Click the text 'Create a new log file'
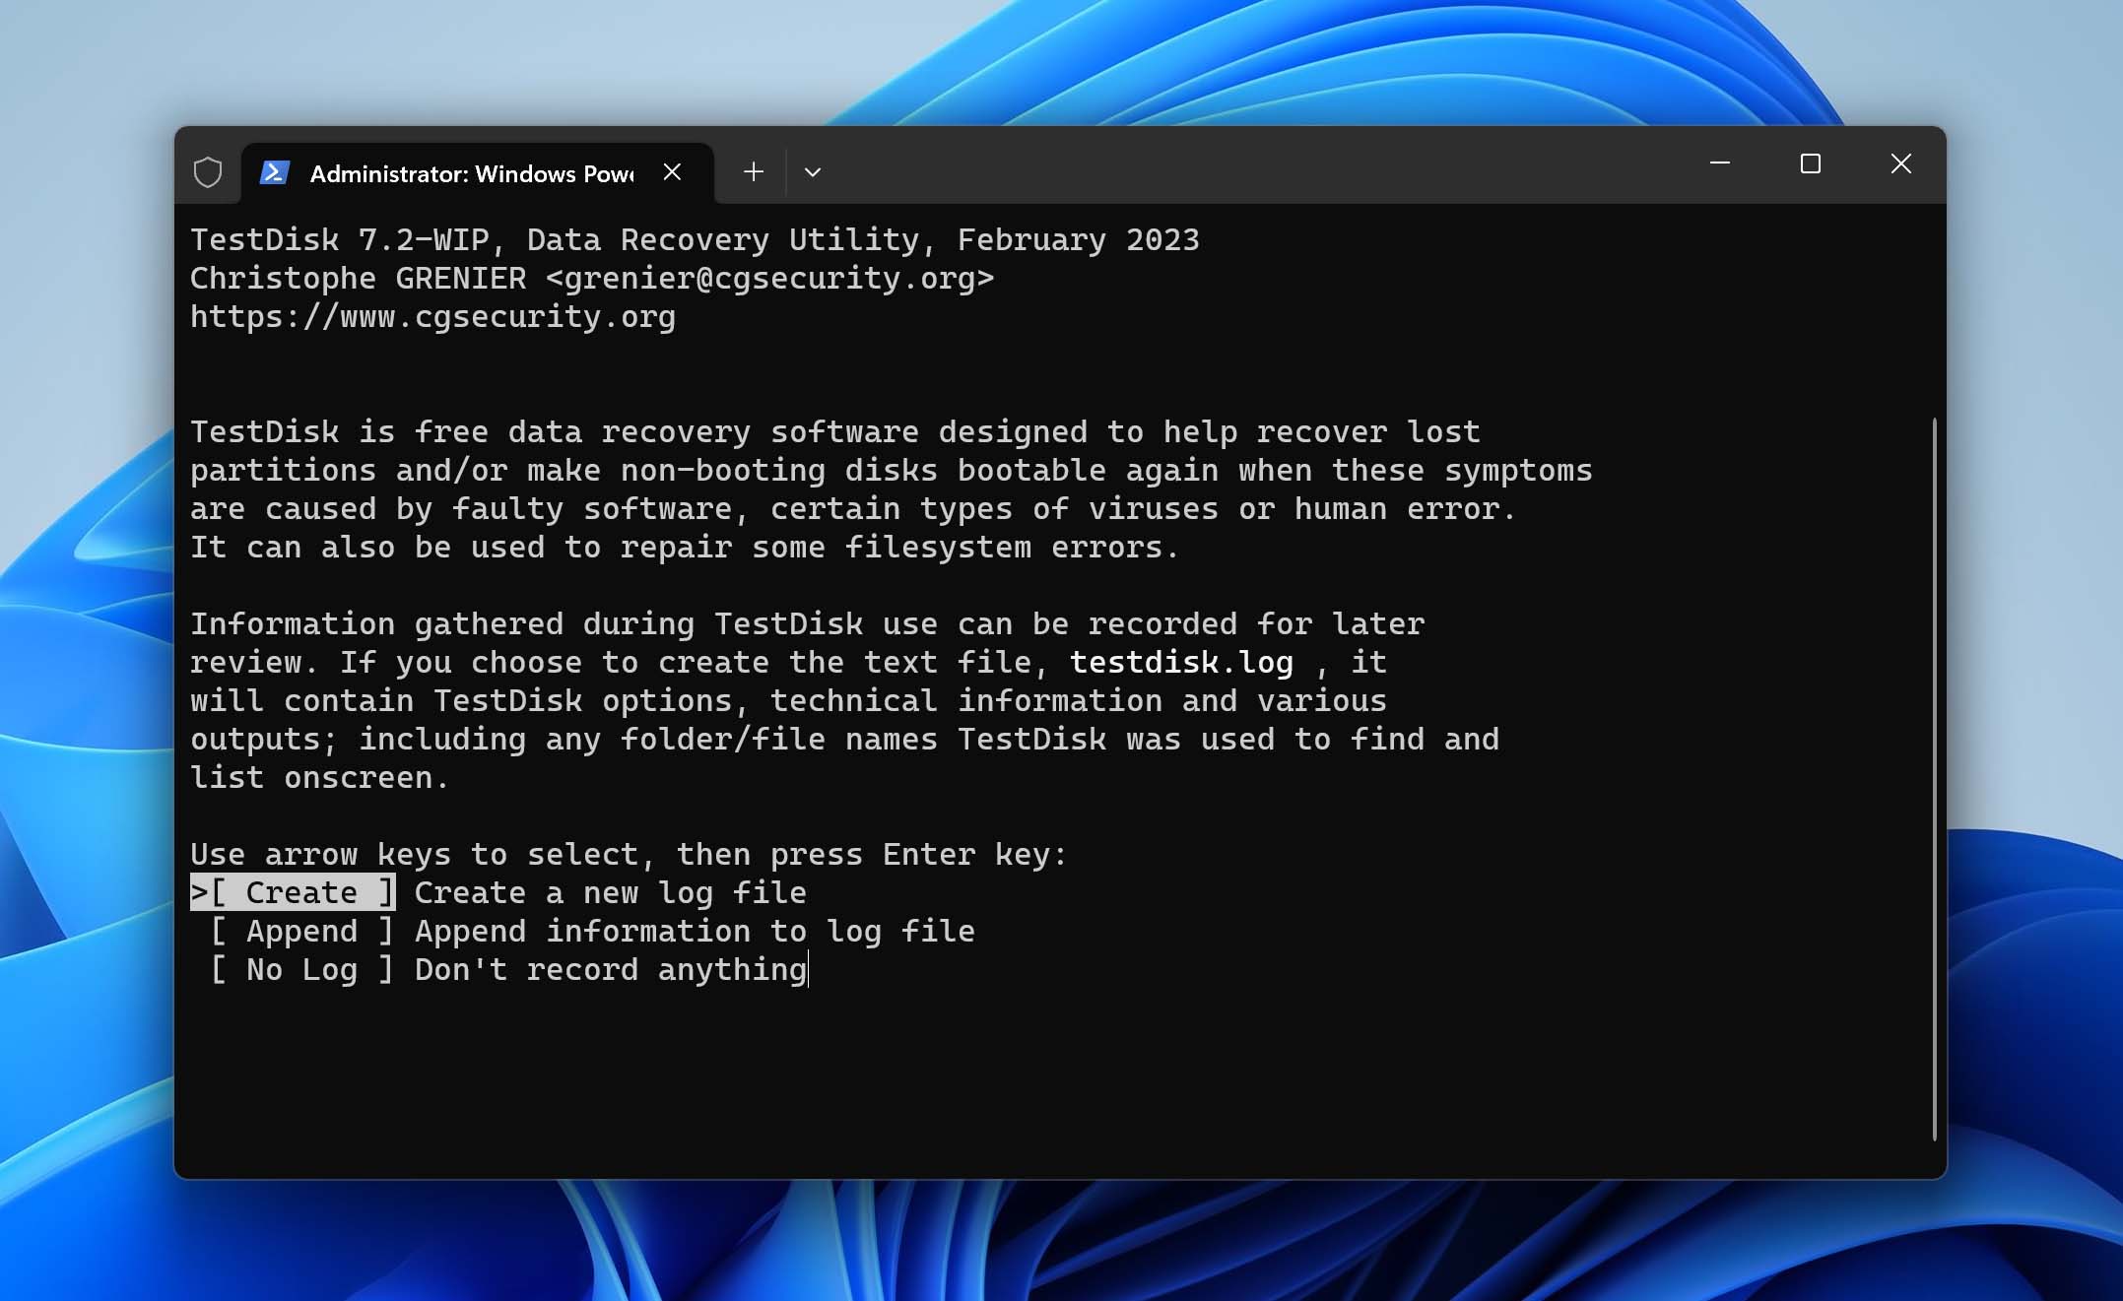This screenshot has height=1301, width=2123. [610, 893]
